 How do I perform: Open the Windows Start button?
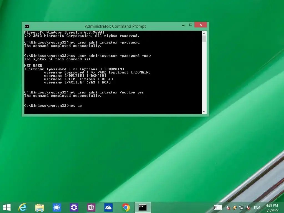coord(7,207)
